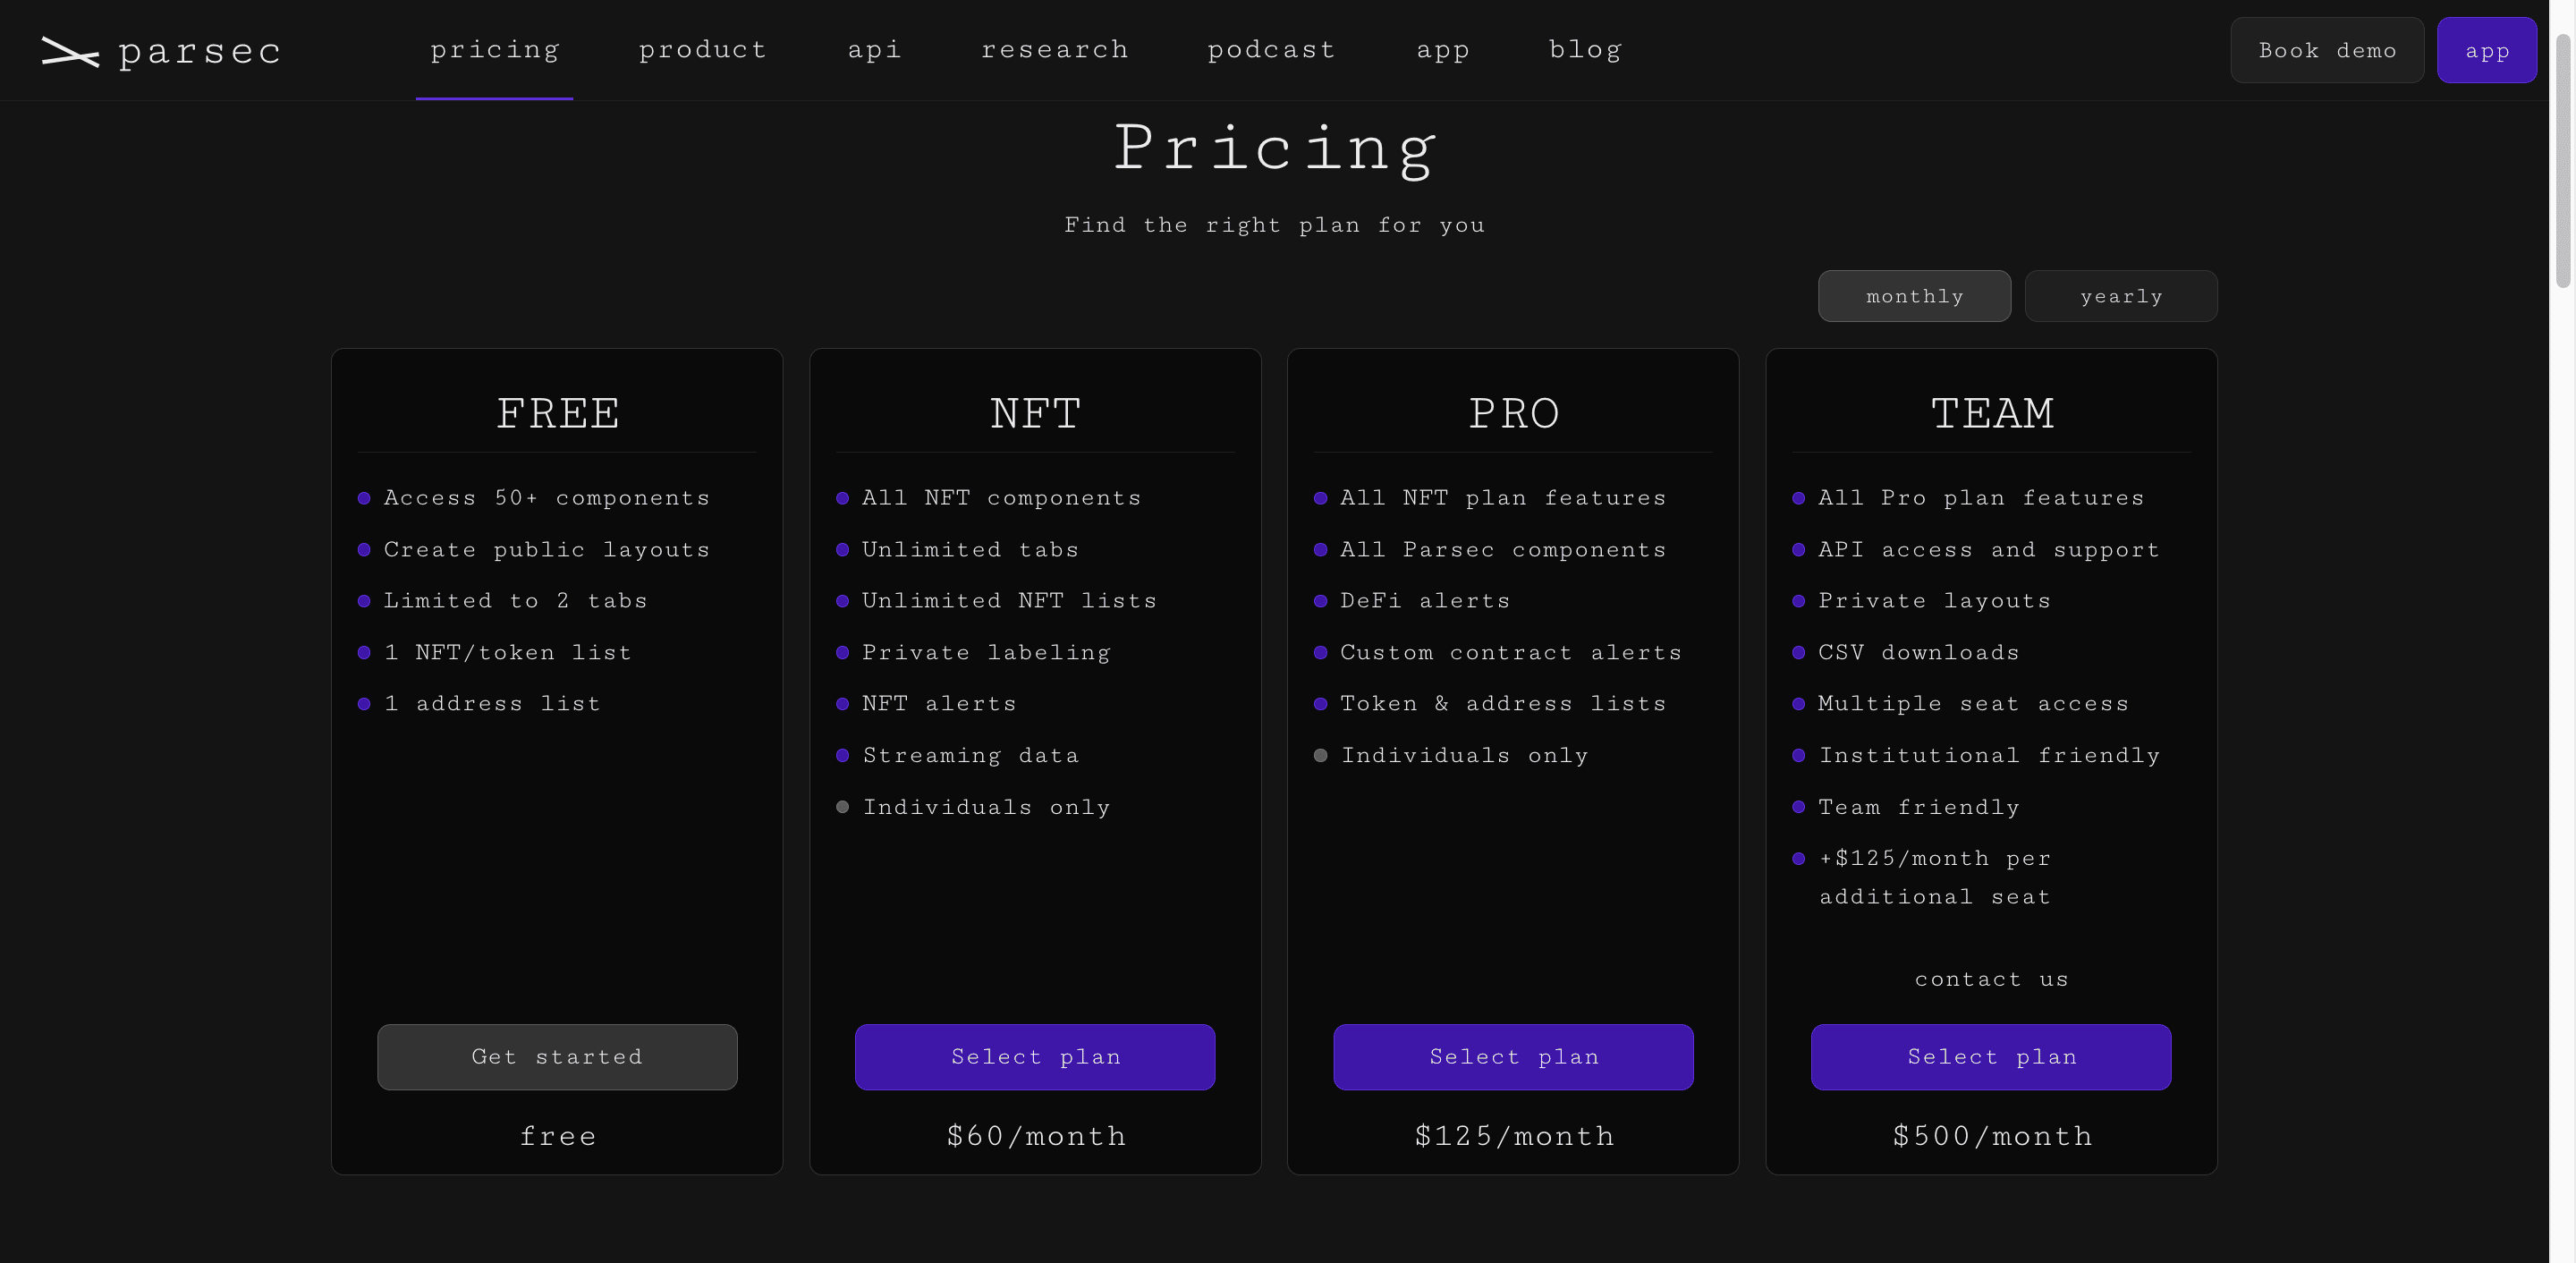Click Book demo

point(2327,49)
